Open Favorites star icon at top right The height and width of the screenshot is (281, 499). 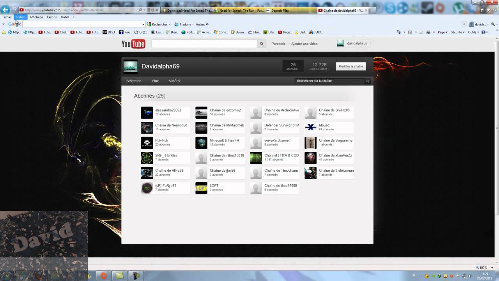coord(488,10)
